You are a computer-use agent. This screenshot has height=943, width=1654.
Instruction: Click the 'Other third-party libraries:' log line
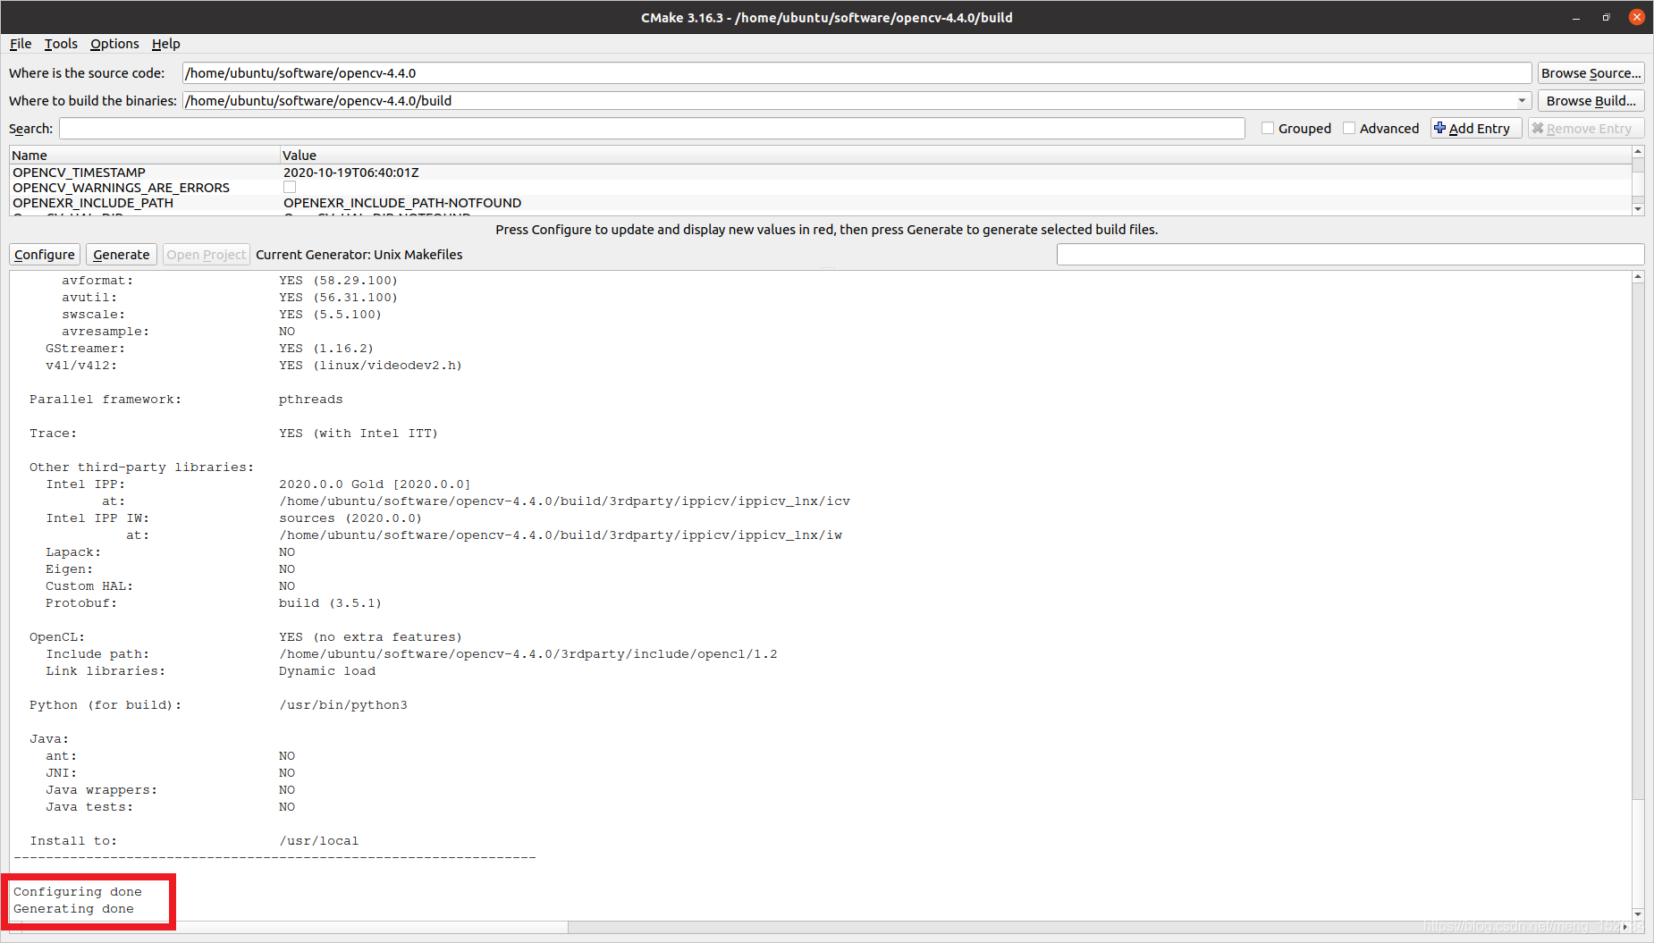point(141,467)
